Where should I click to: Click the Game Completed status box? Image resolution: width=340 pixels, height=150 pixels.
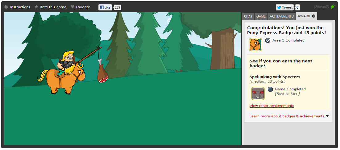(x=270, y=89)
